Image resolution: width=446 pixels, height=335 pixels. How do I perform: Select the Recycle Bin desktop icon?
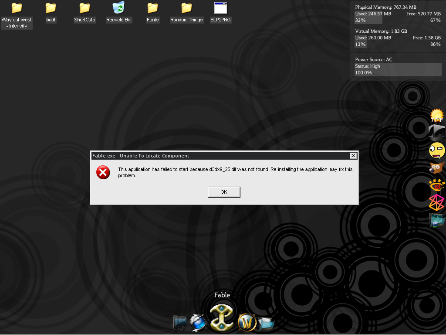pos(118,8)
